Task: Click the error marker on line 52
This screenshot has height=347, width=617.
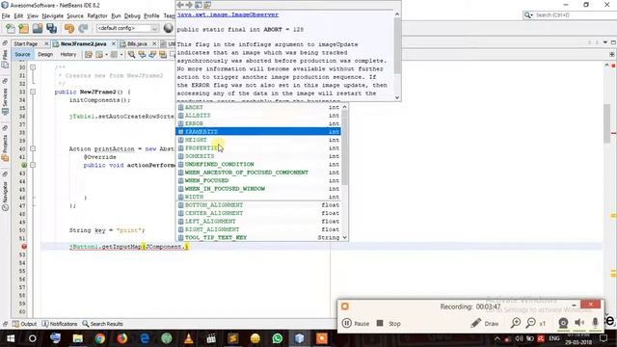Action: (24, 247)
